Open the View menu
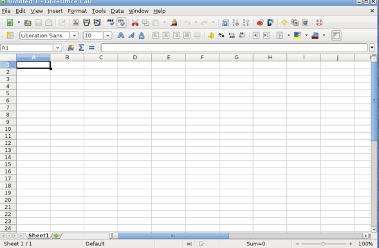 (37, 11)
